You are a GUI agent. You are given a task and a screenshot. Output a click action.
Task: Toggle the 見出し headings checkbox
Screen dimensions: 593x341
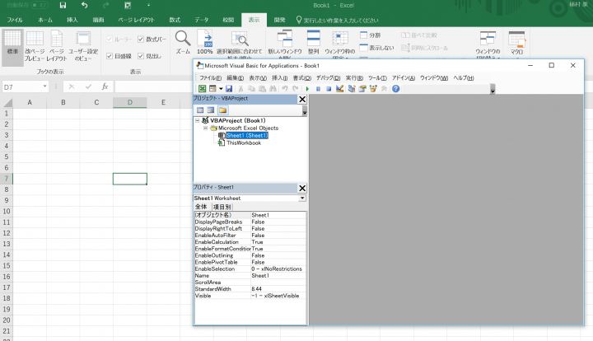pos(141,56)
